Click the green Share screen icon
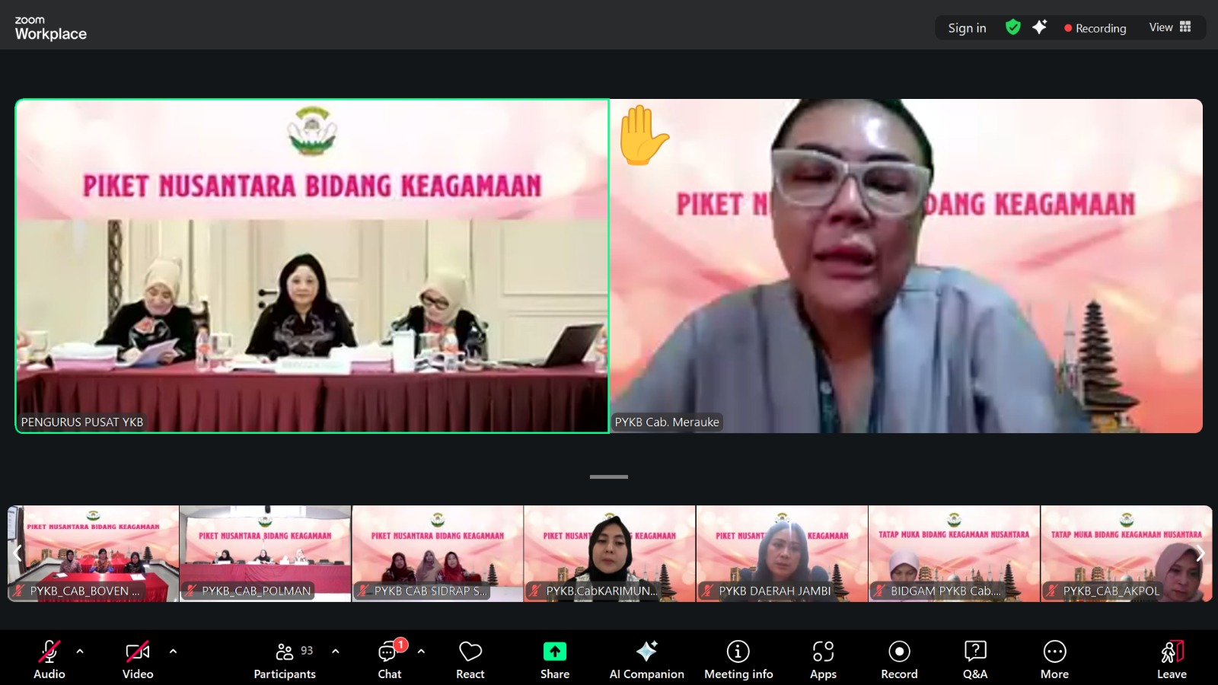This screenshot has width=1218, height=685. [x=554, y=652]
